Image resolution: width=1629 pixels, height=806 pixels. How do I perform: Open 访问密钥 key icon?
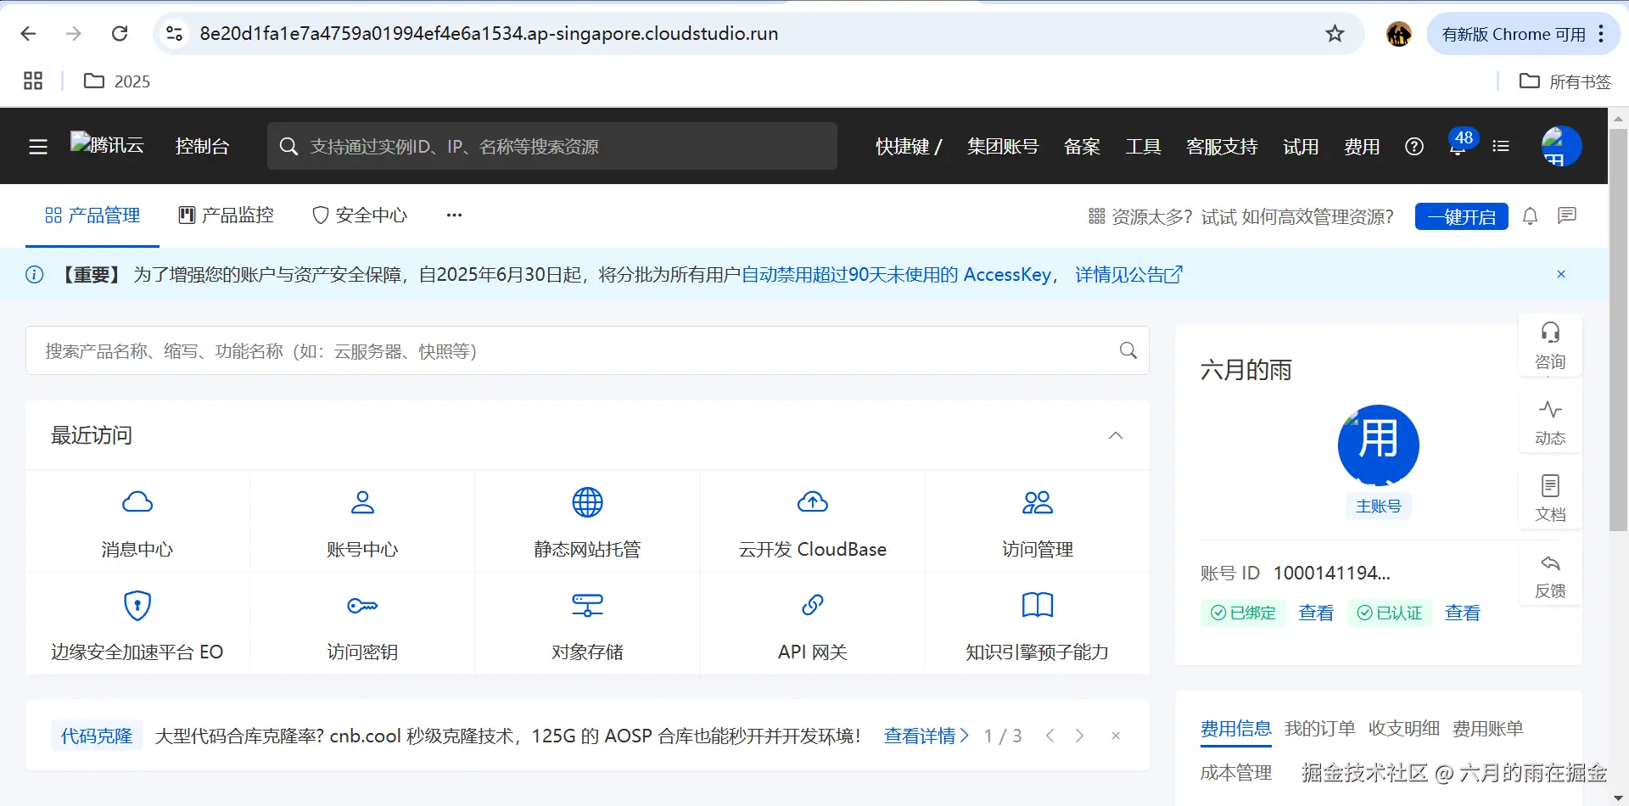(362, 605)
